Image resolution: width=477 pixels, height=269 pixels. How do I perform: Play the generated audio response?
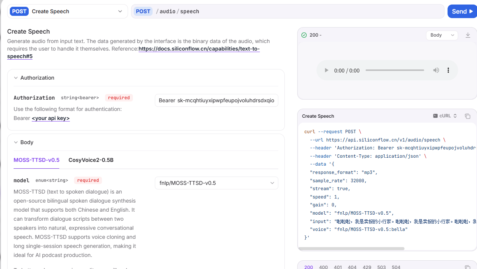point(327,71)
